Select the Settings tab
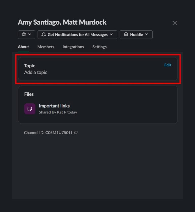This screenshot has height=212, width=195. click(99, 47)
